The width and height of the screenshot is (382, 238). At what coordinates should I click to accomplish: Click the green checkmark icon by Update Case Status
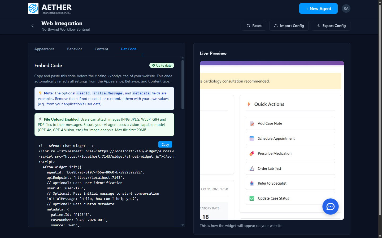pos(252,198)
